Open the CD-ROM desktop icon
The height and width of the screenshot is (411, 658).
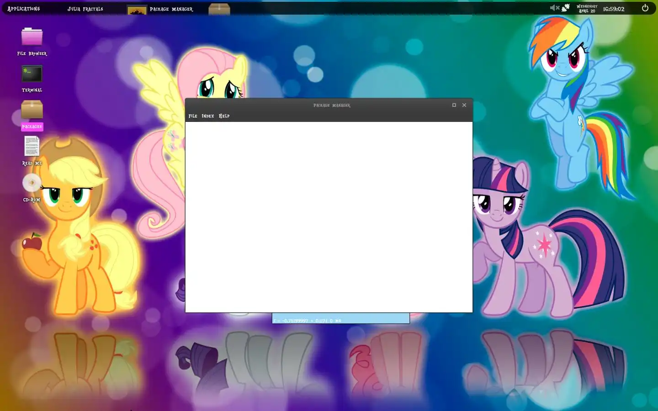(x=32, y=187)
